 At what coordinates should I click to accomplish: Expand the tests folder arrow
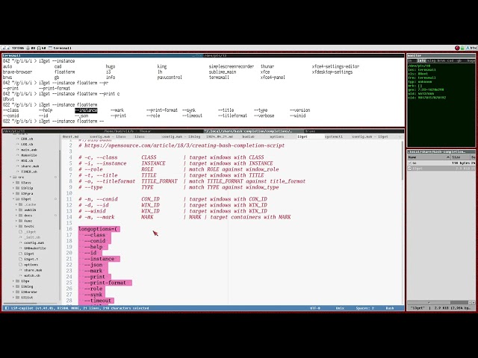point(16,226)
